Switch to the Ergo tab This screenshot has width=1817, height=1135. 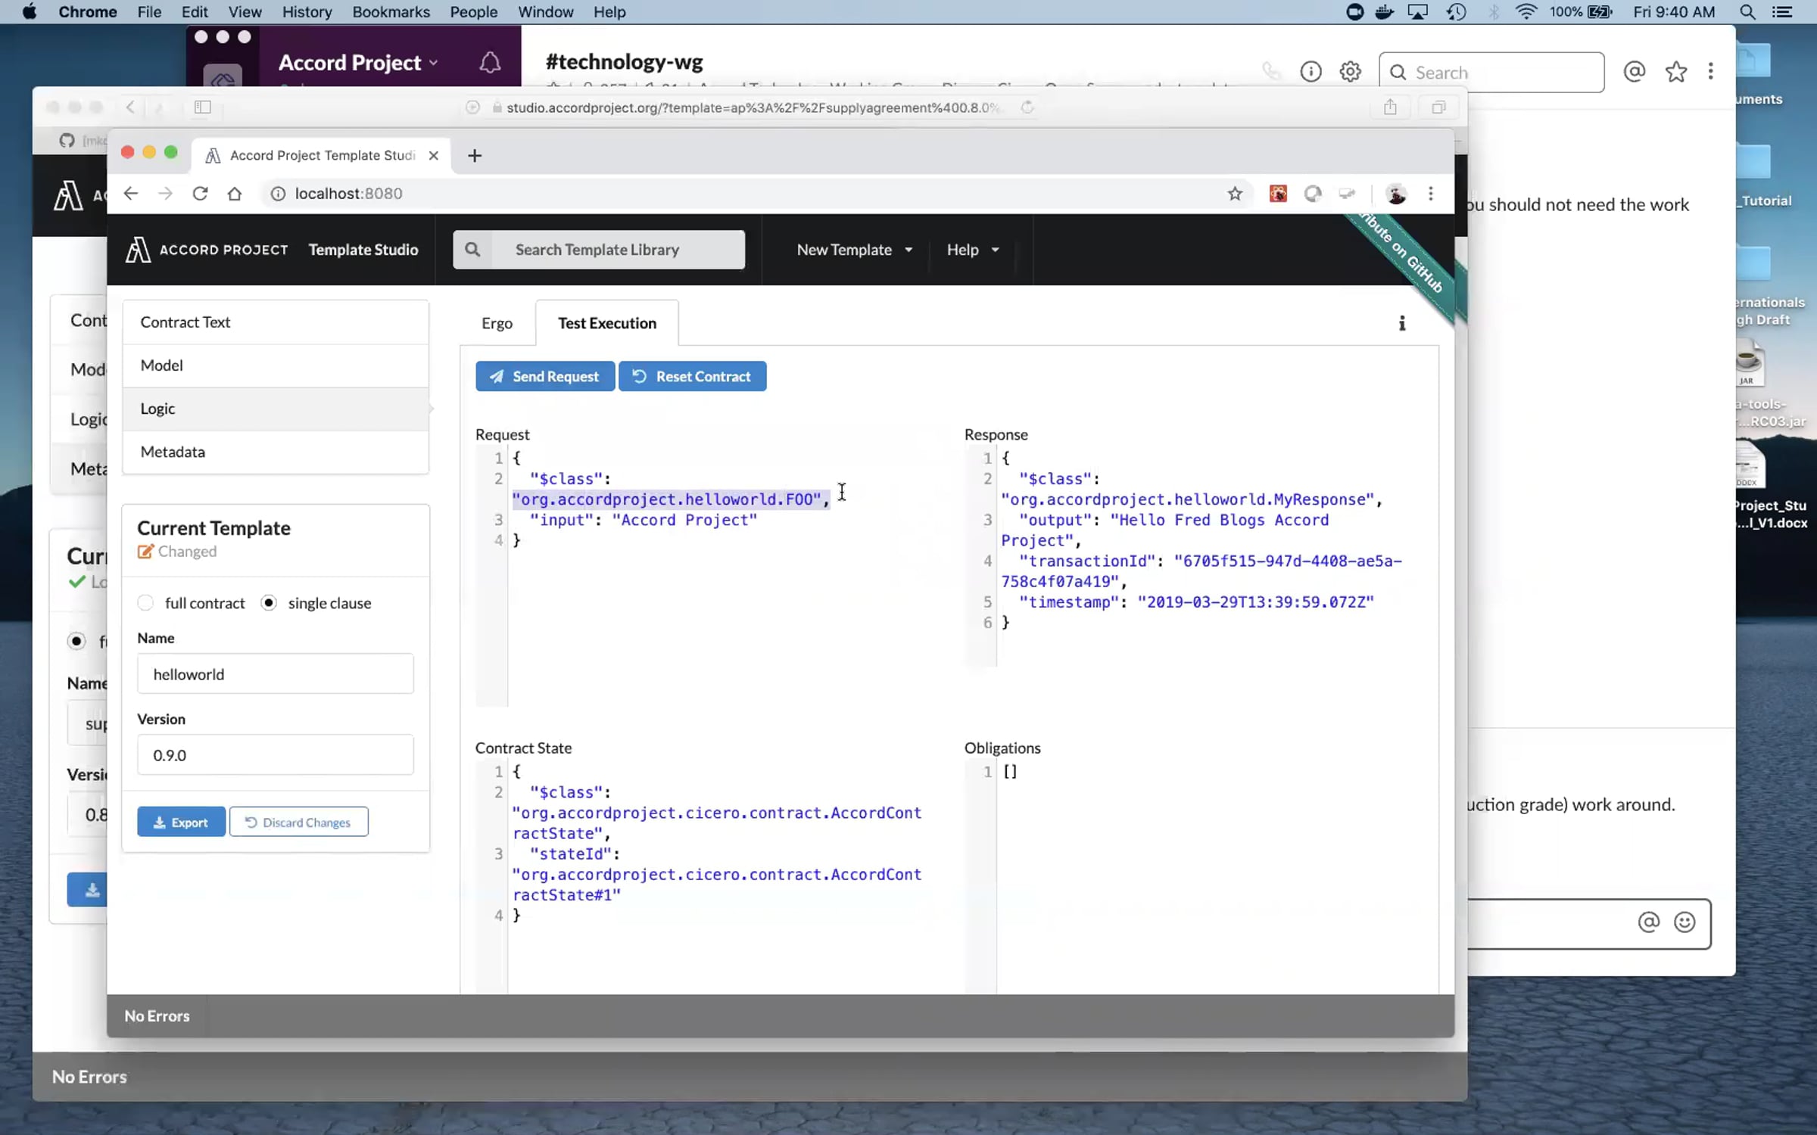[497, 323]
